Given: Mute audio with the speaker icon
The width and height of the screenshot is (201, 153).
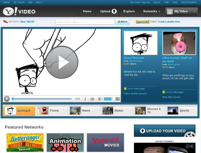Looking at the screenshot, I should (x=100, y=99).
